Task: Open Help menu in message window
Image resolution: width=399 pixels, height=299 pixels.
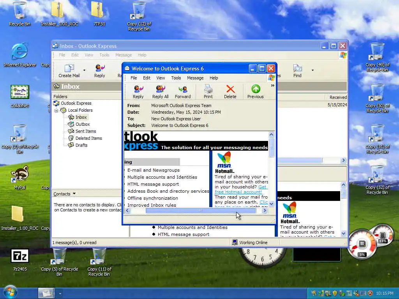Action: coord(214,78)
